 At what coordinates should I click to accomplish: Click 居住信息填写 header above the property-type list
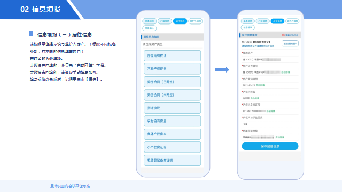(151, 37)
